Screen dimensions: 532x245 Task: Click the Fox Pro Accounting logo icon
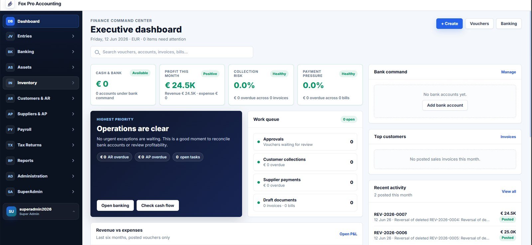coord(10,4)
